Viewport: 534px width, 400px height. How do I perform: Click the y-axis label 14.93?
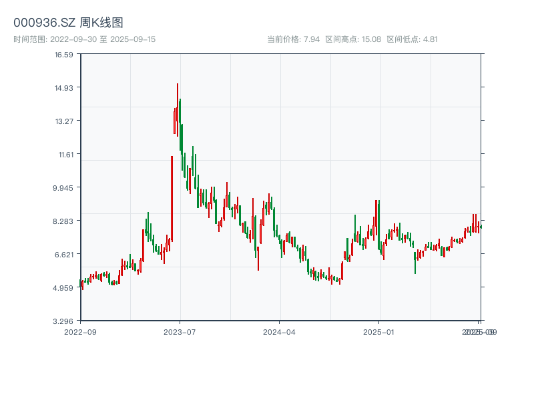point(64,88)
